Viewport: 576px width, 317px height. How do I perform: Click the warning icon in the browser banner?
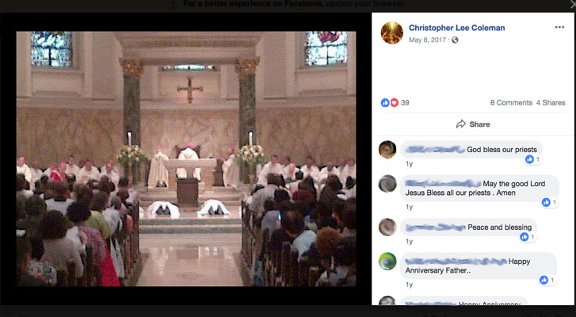(173, 4)
